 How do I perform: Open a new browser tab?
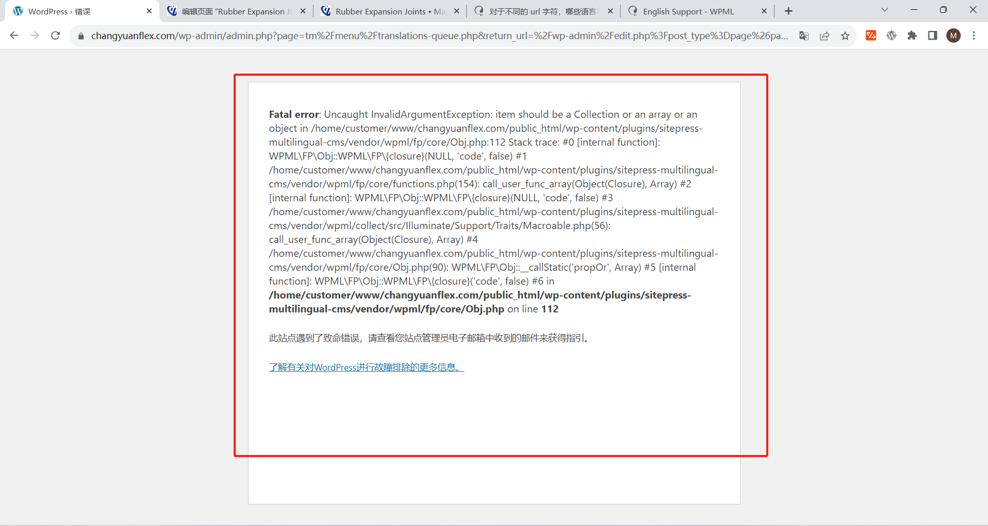pos(788,11)
